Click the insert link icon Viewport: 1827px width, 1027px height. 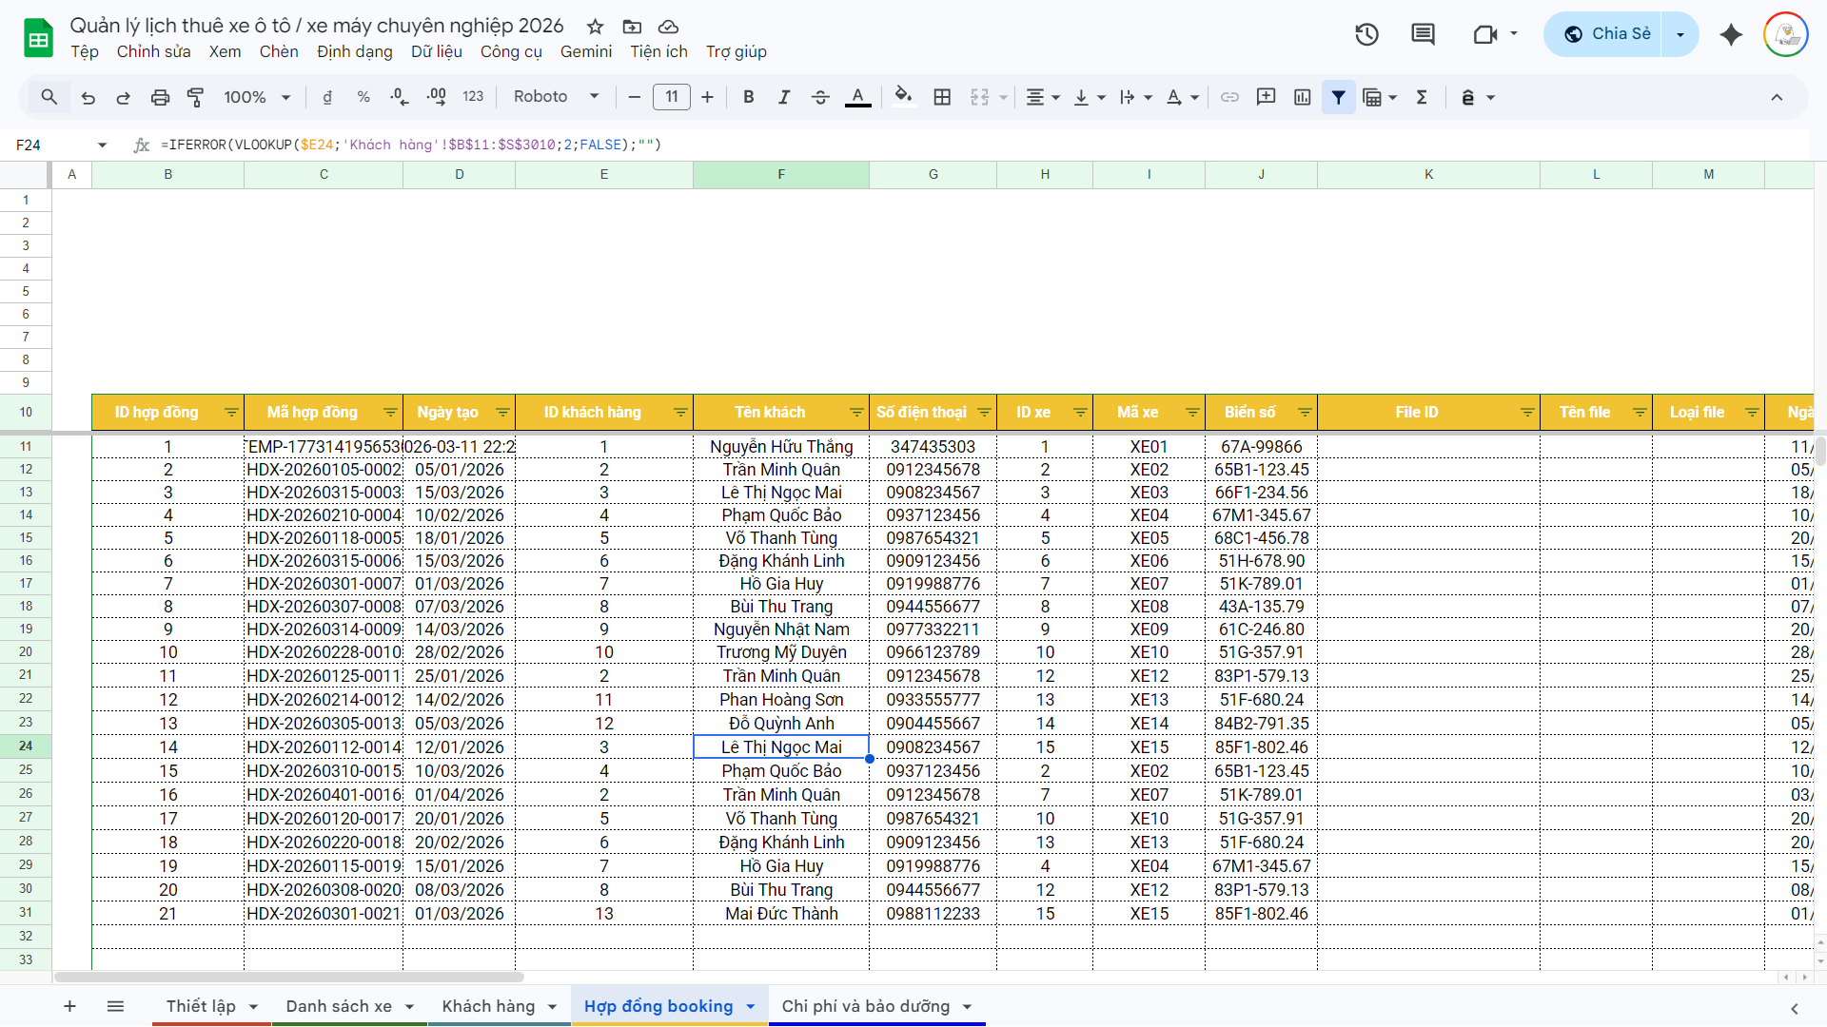click(x=1229, y=97)
